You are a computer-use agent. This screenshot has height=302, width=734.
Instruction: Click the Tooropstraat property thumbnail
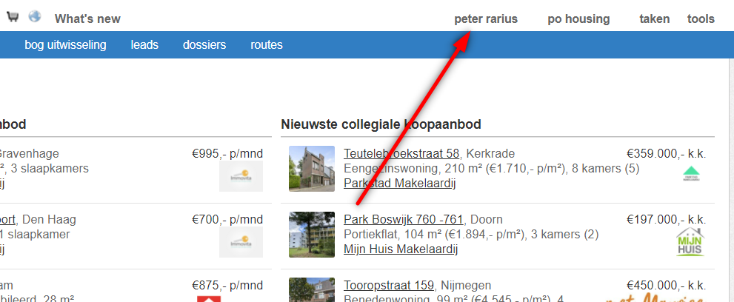[312, 290]
